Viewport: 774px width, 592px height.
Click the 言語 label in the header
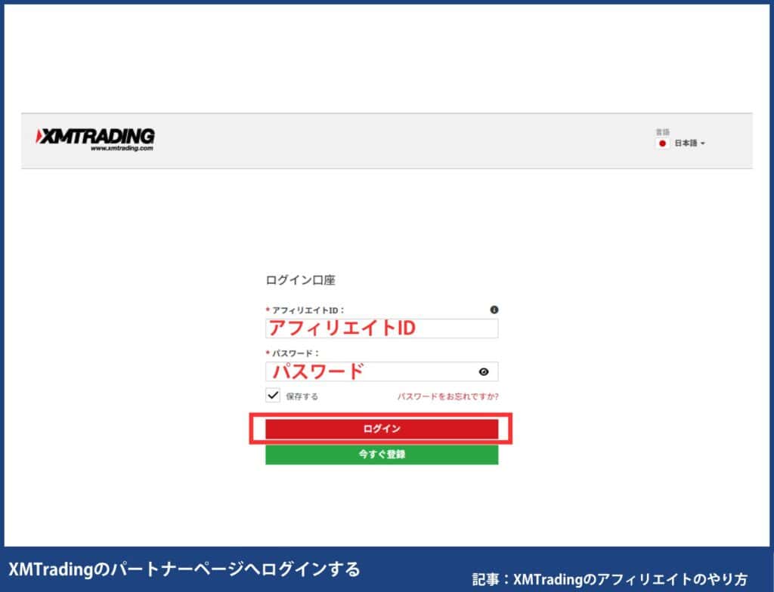coord(661,130)
